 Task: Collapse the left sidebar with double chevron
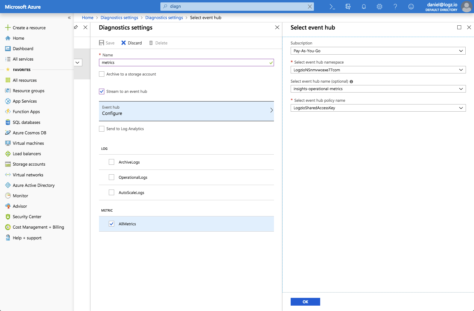coord(69,18)
